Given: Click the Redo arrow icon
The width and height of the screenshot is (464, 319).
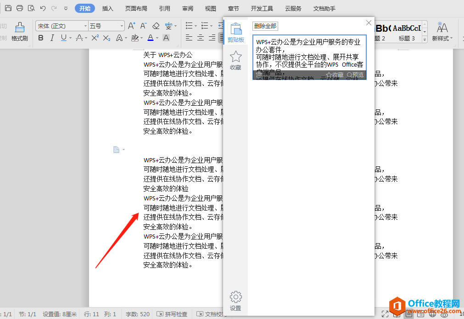Looking at the screenshot, I should tap(54, 8).
